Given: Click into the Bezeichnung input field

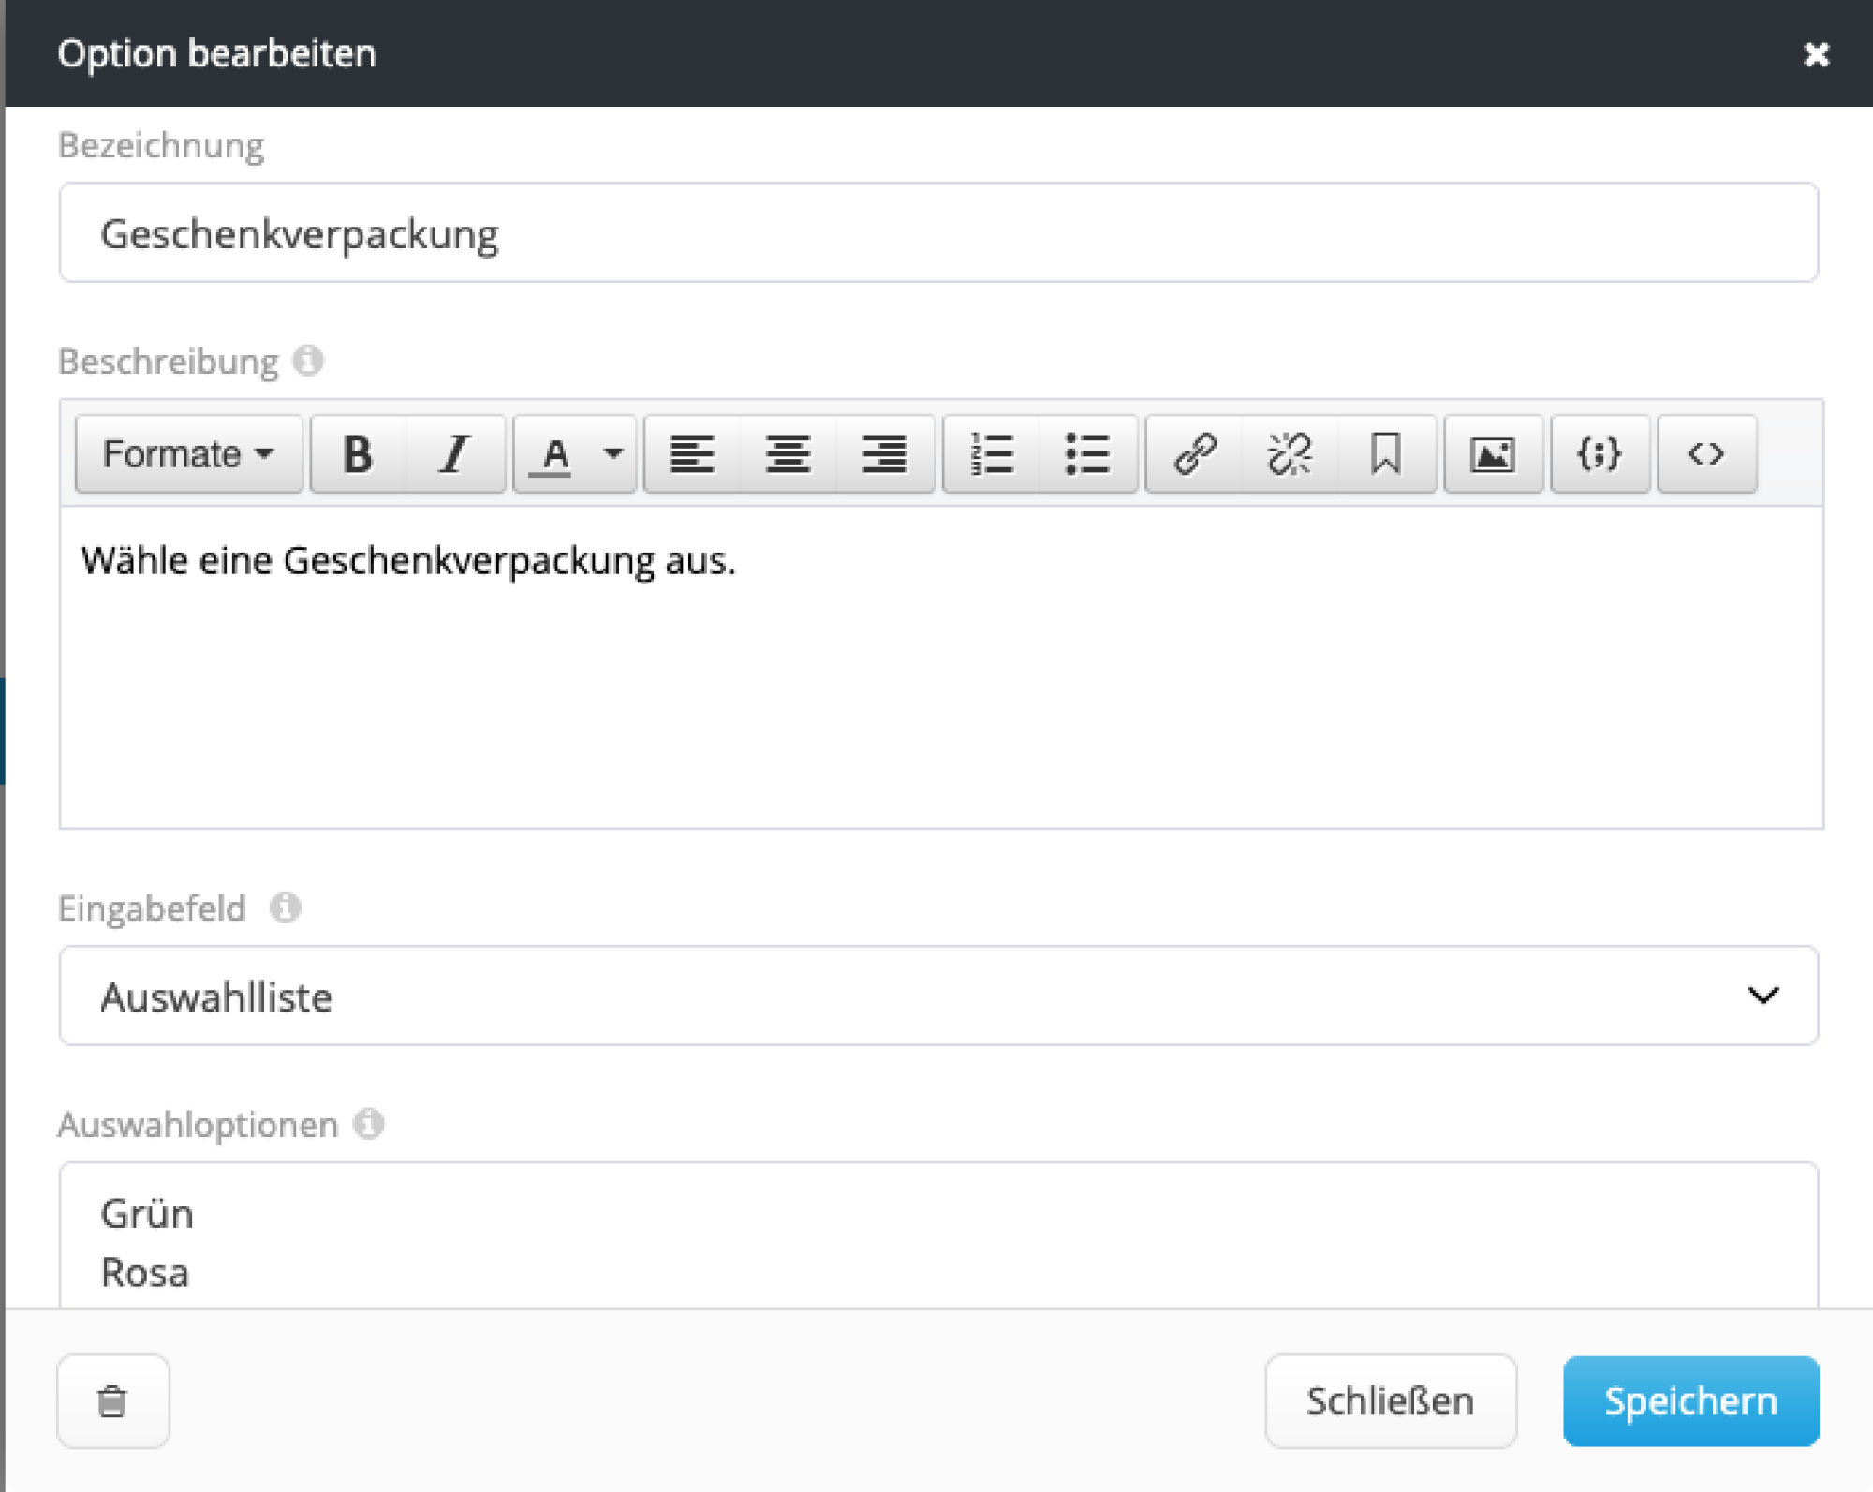Looking at the screenshot, I should [938, 233].
